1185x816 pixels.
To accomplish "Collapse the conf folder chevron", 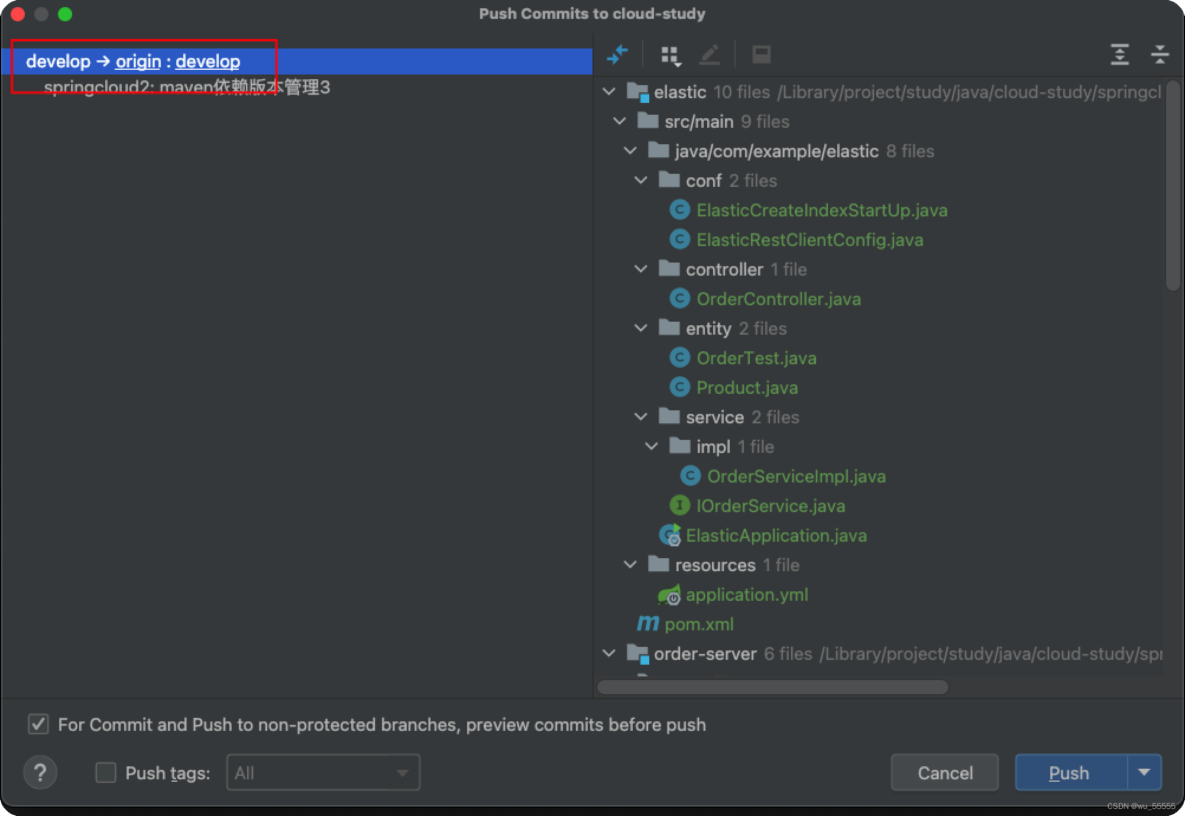I will [641, 180].
